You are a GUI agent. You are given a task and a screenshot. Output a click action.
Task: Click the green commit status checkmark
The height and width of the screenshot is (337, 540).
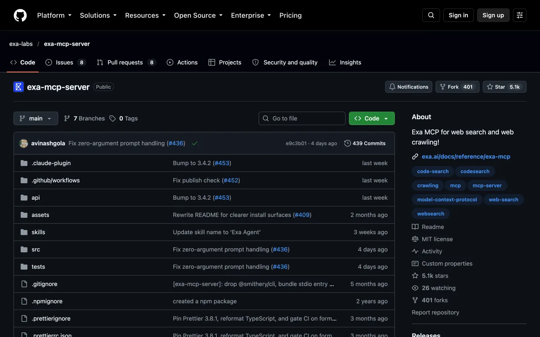(194, 143)
